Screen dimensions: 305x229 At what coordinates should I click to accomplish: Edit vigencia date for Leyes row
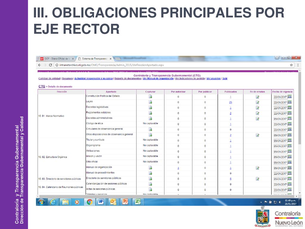pos(280,103)
